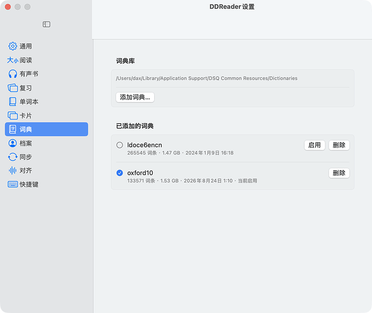Click the 添加词典... button
This screenshot has width=372, height=313.
tap(135, 97)
